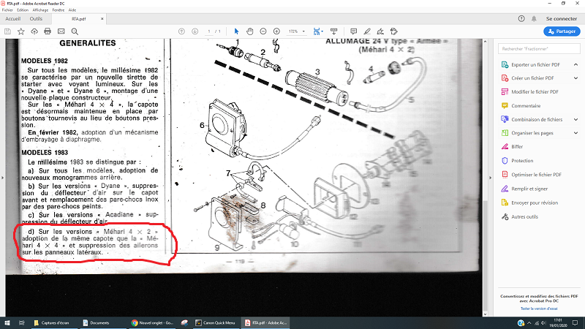
Task: Open Task View on the taskbar
Action: pyautogui.click(x=22, y=323)
